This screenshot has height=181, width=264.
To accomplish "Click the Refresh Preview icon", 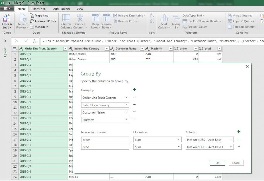I will coord(23,18).
